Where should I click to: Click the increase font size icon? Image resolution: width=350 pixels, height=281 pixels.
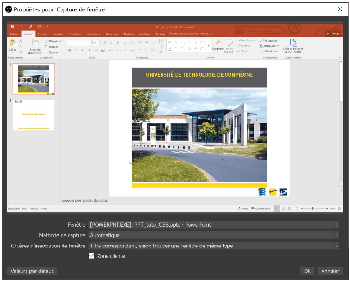(105, 43)
